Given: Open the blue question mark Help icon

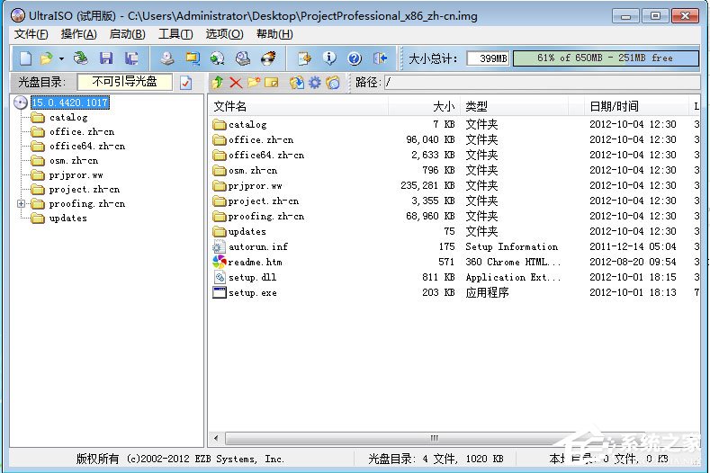Looking at the screenshot, I should pyautogui.click(x=355, y=58).
